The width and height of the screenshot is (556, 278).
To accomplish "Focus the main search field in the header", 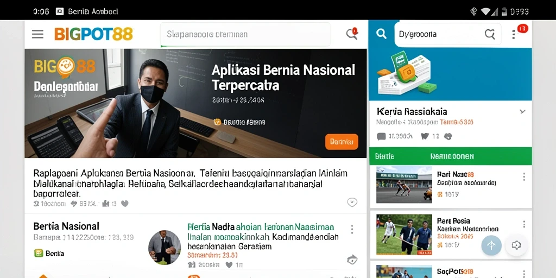I will 245,34.
